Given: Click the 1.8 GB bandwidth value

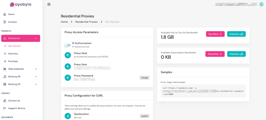Looking at the screenshot, I should pyautogui.click(x=167, y=37).
